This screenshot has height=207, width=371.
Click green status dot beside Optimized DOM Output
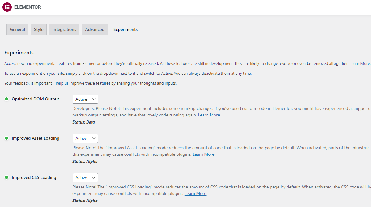[6, 99]
